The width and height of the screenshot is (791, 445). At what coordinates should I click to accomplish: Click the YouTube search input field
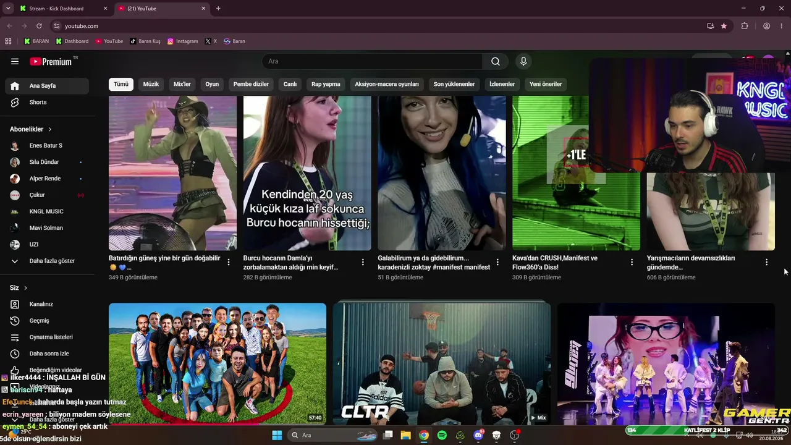[x=373, y=61]
